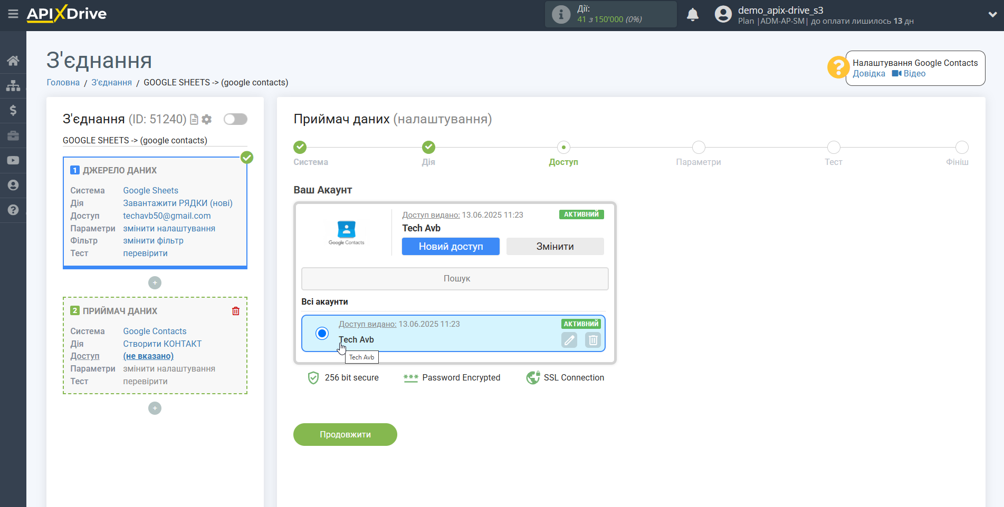Open help question icon in sidebar

[13, 210]
